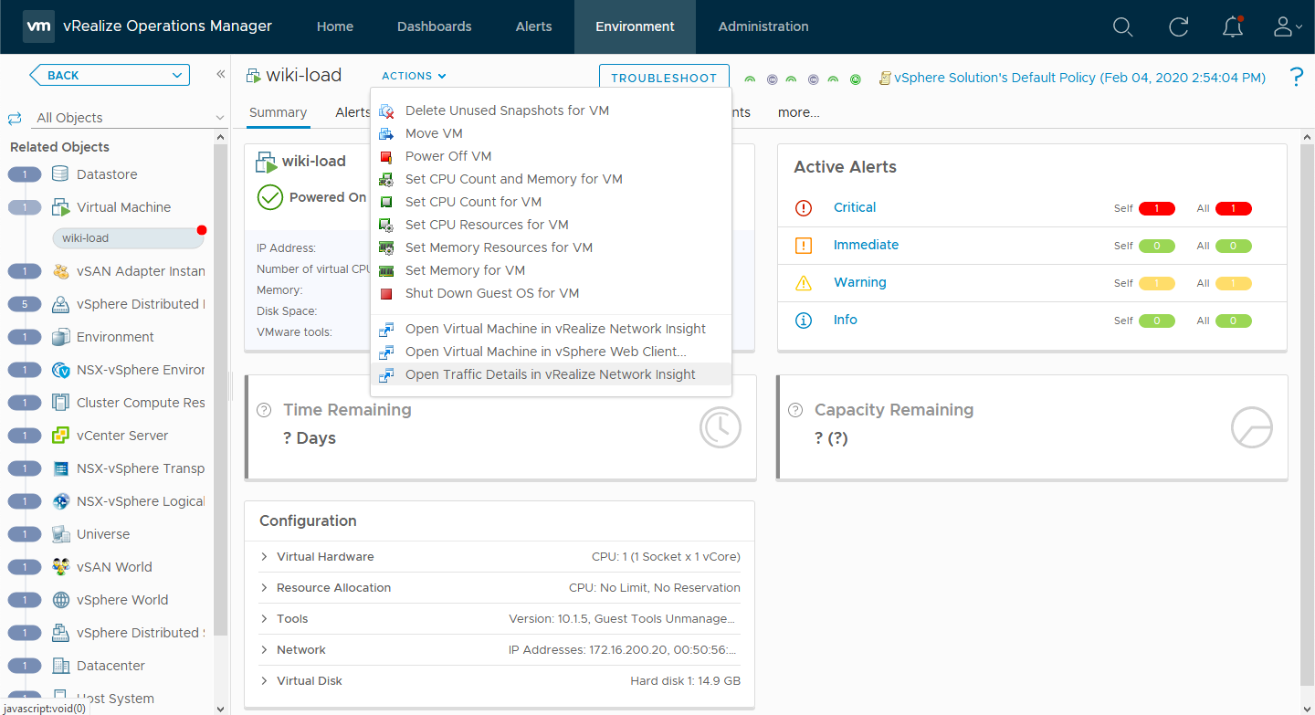Expand the Resource Allocation row
This screenshot has height=715, width=1315.
264,588
